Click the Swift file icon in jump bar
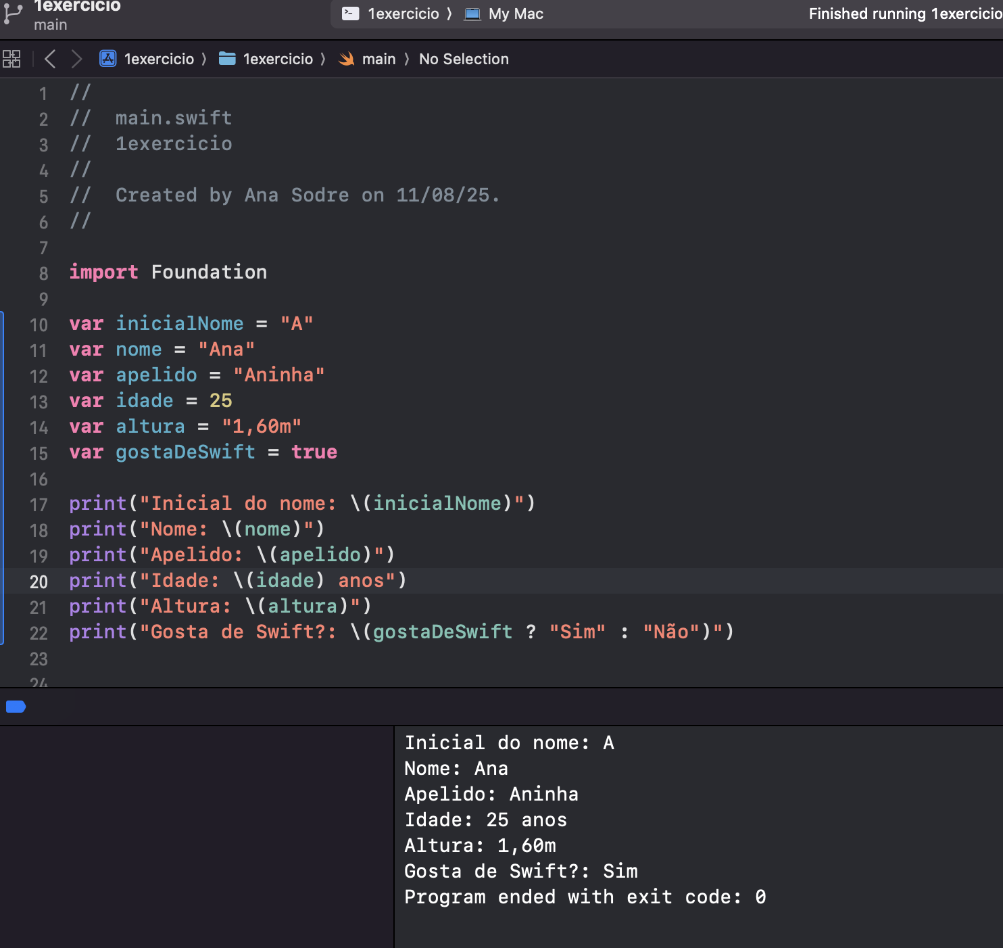The image size is (1003, 948). click(x=346, y=59)
